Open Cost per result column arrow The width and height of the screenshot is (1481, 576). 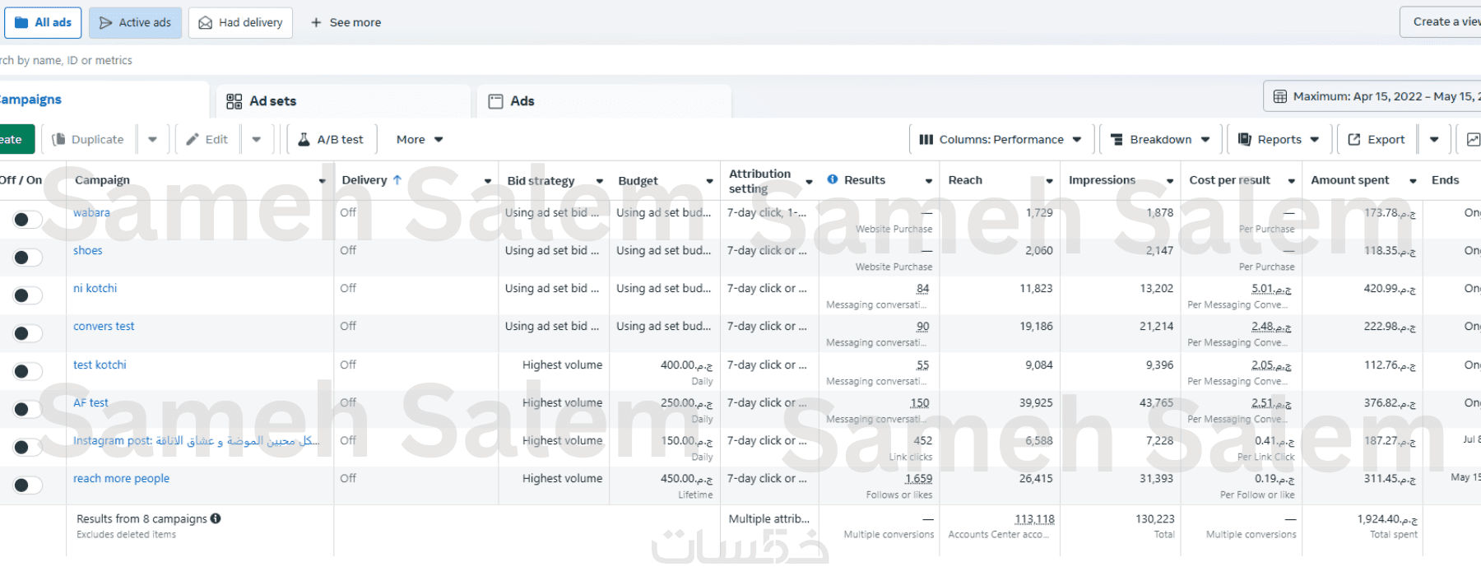(x=1291, y=181)
